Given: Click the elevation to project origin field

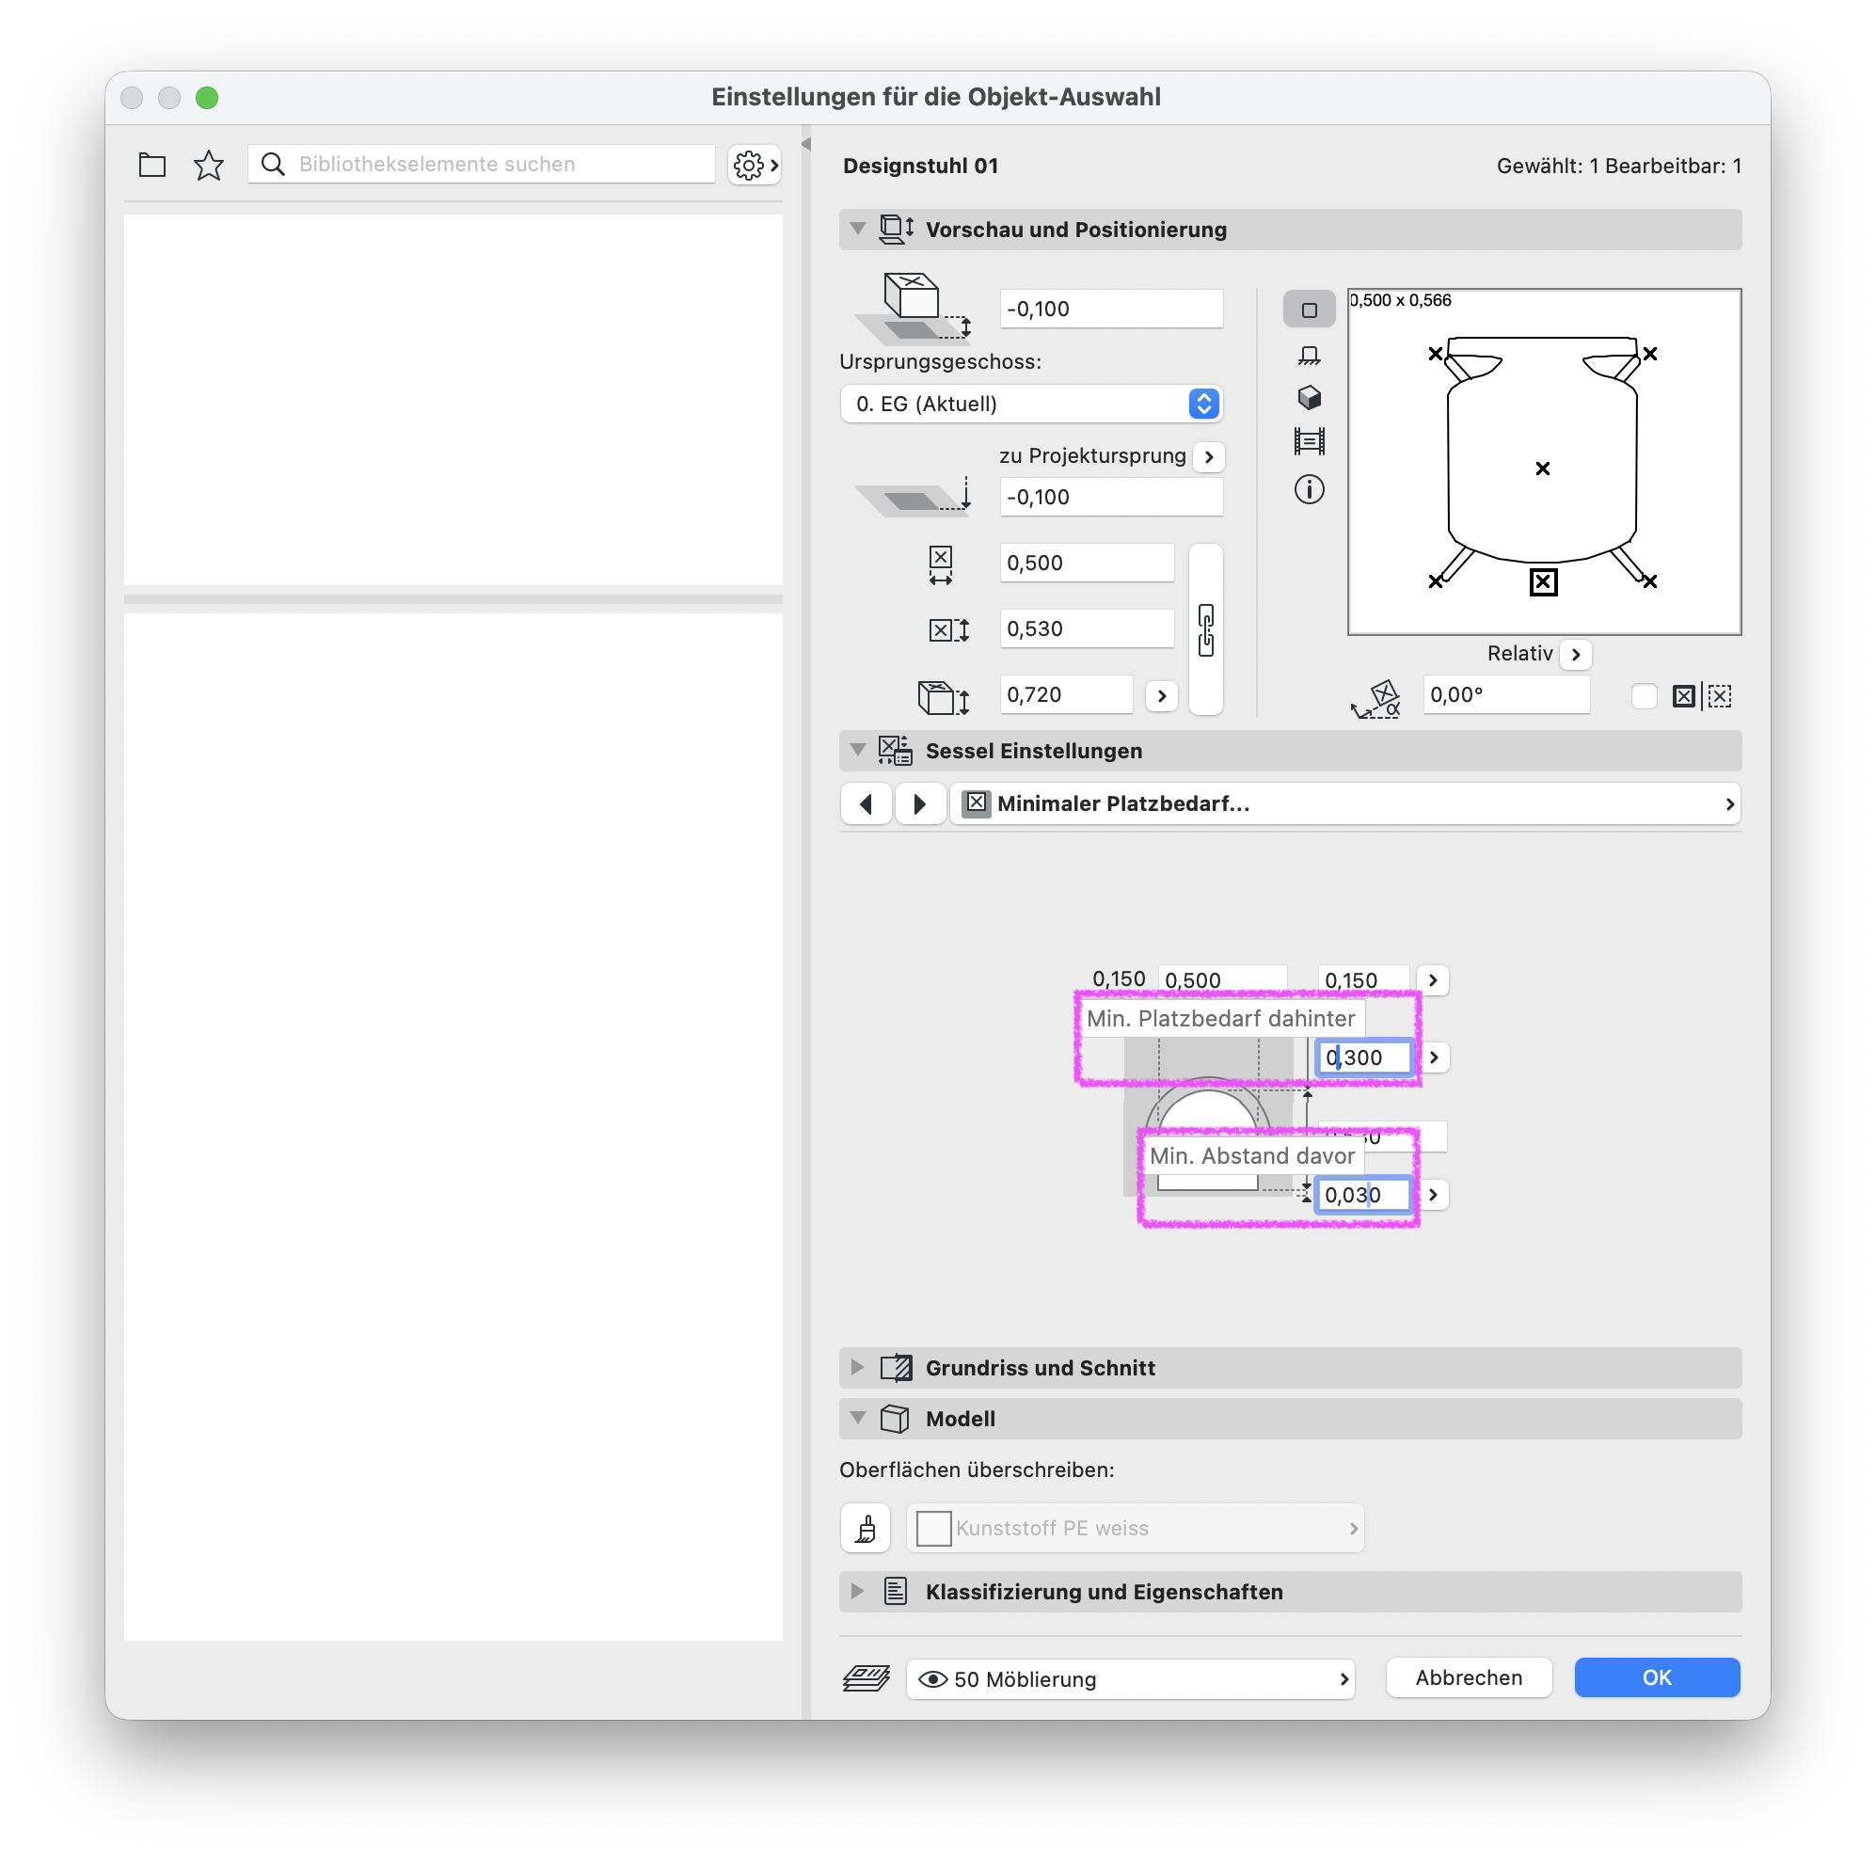Looking at the screenshot, I should (x=1111, y=497).
